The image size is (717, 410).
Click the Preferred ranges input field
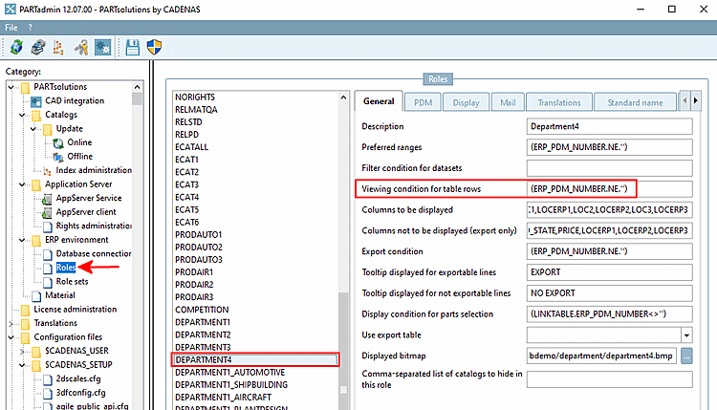609,147
